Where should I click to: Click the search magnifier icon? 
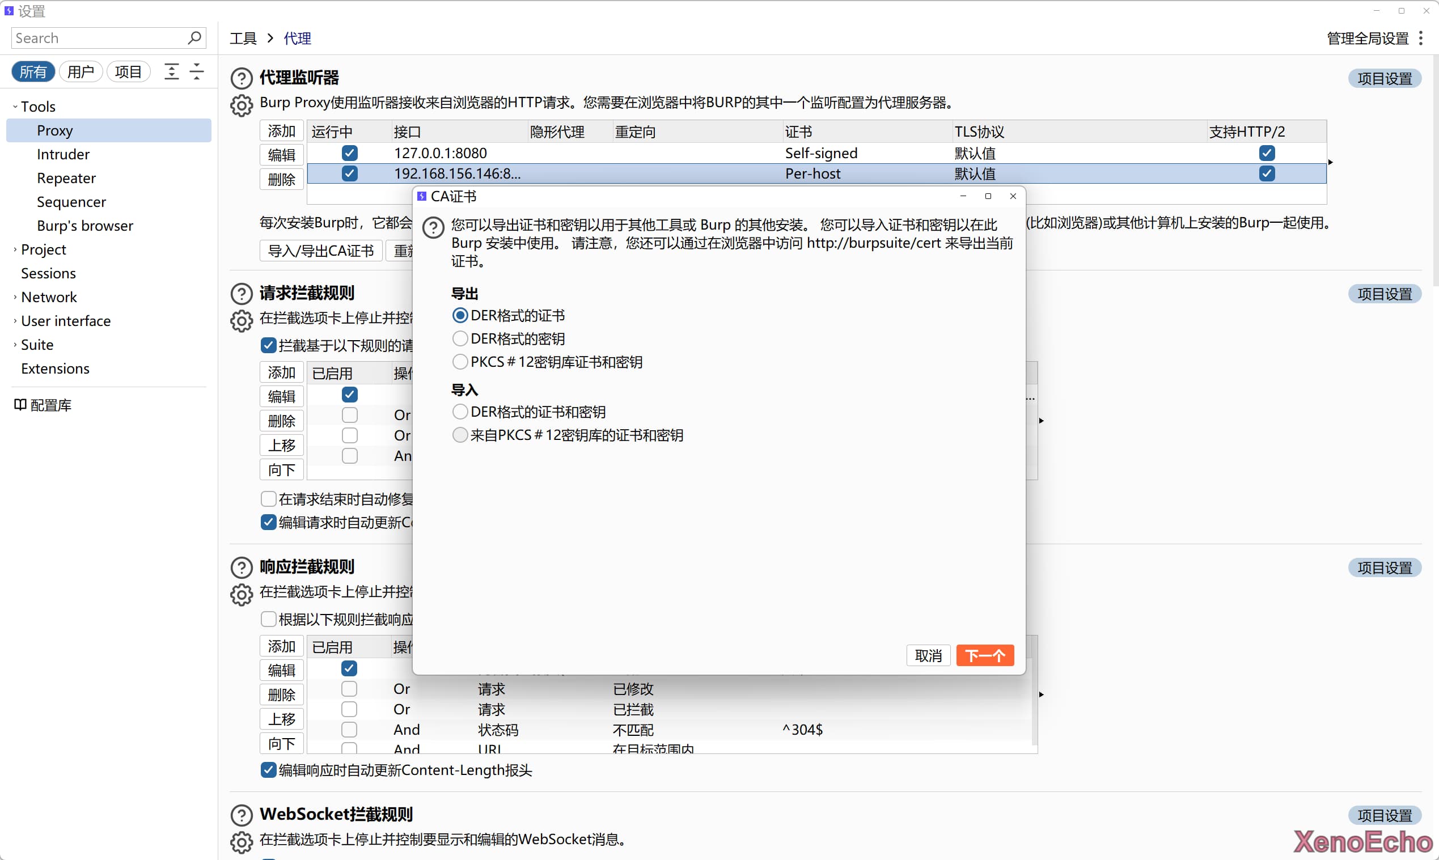coord(194,38)
